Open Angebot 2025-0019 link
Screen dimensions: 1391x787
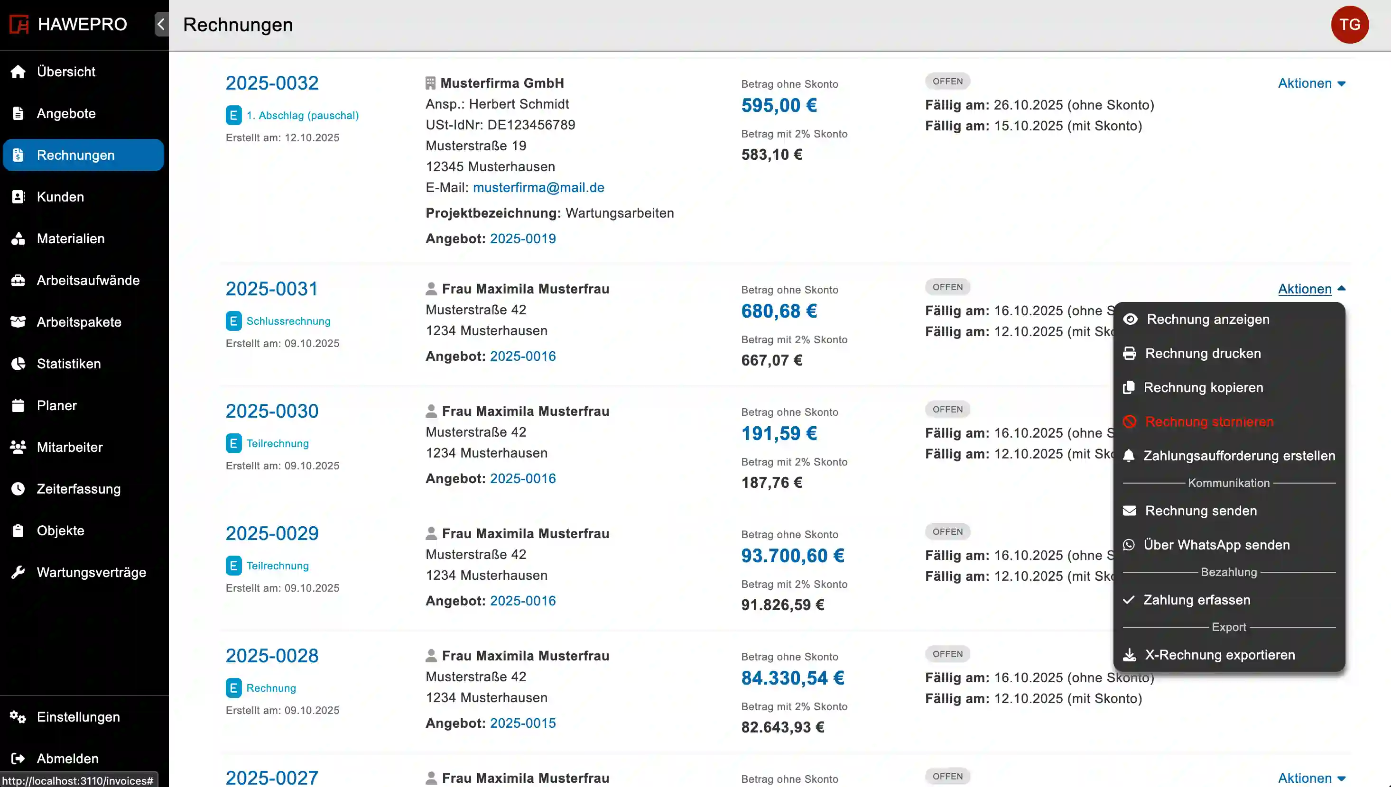[522, 238]
